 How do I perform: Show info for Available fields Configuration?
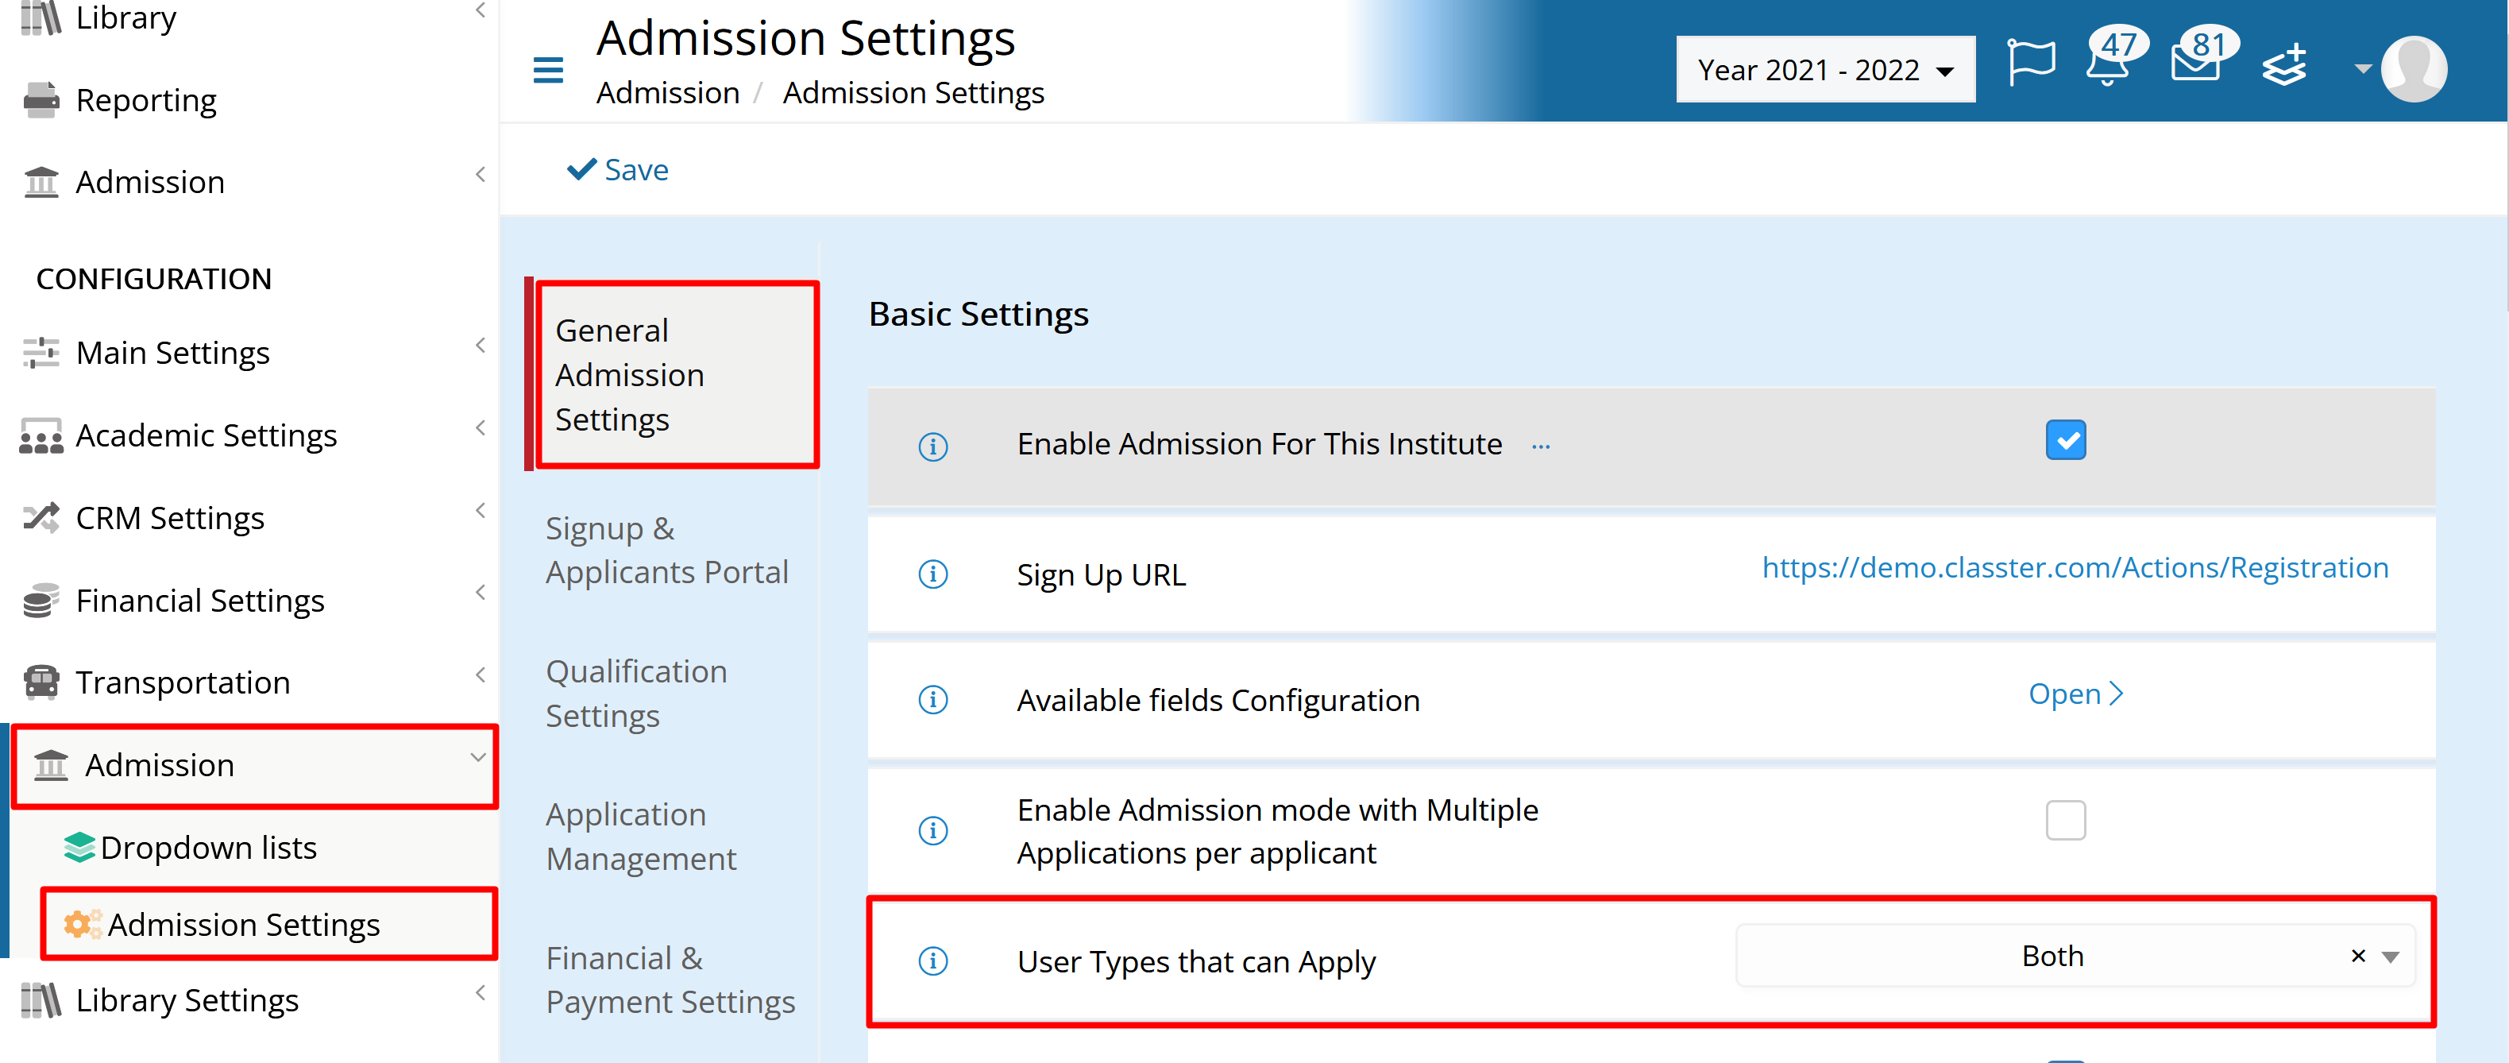pos(933,700)
